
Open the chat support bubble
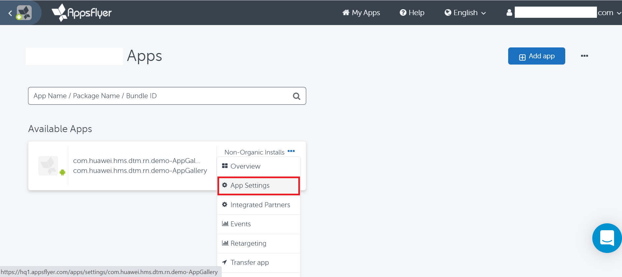(x=607, y=238)
